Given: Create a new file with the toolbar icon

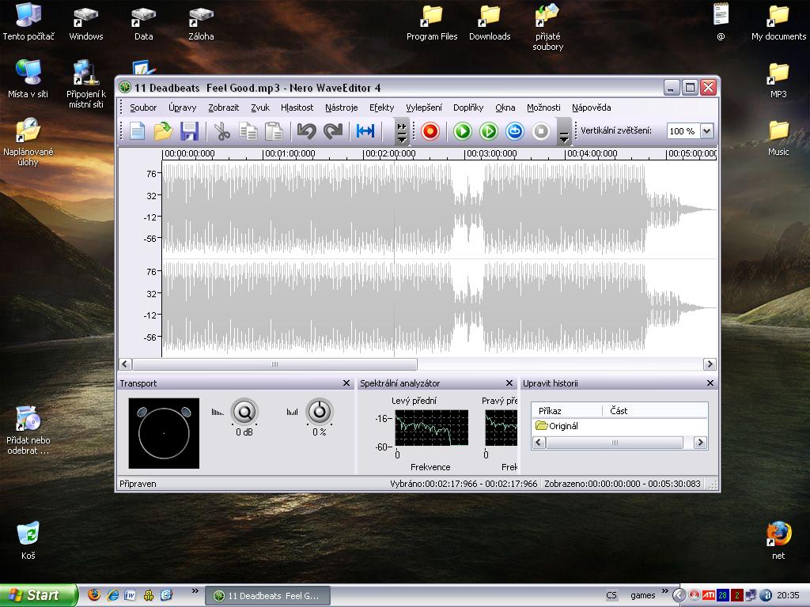Looking at the screenshot, I should 137,131.
